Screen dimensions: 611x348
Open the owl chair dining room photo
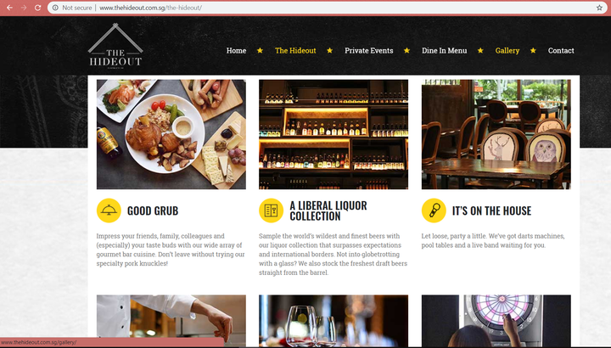[496, 134]
